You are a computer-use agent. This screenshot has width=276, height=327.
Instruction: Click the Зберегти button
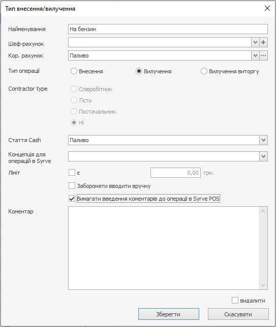(x=169, y=314)
